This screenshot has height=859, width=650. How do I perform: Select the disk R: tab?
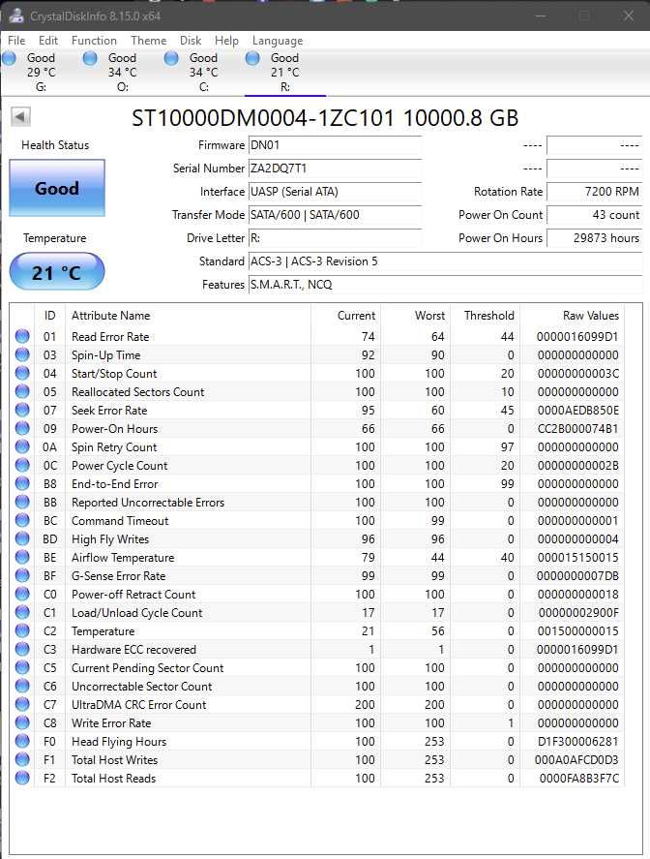pos(284,73)
